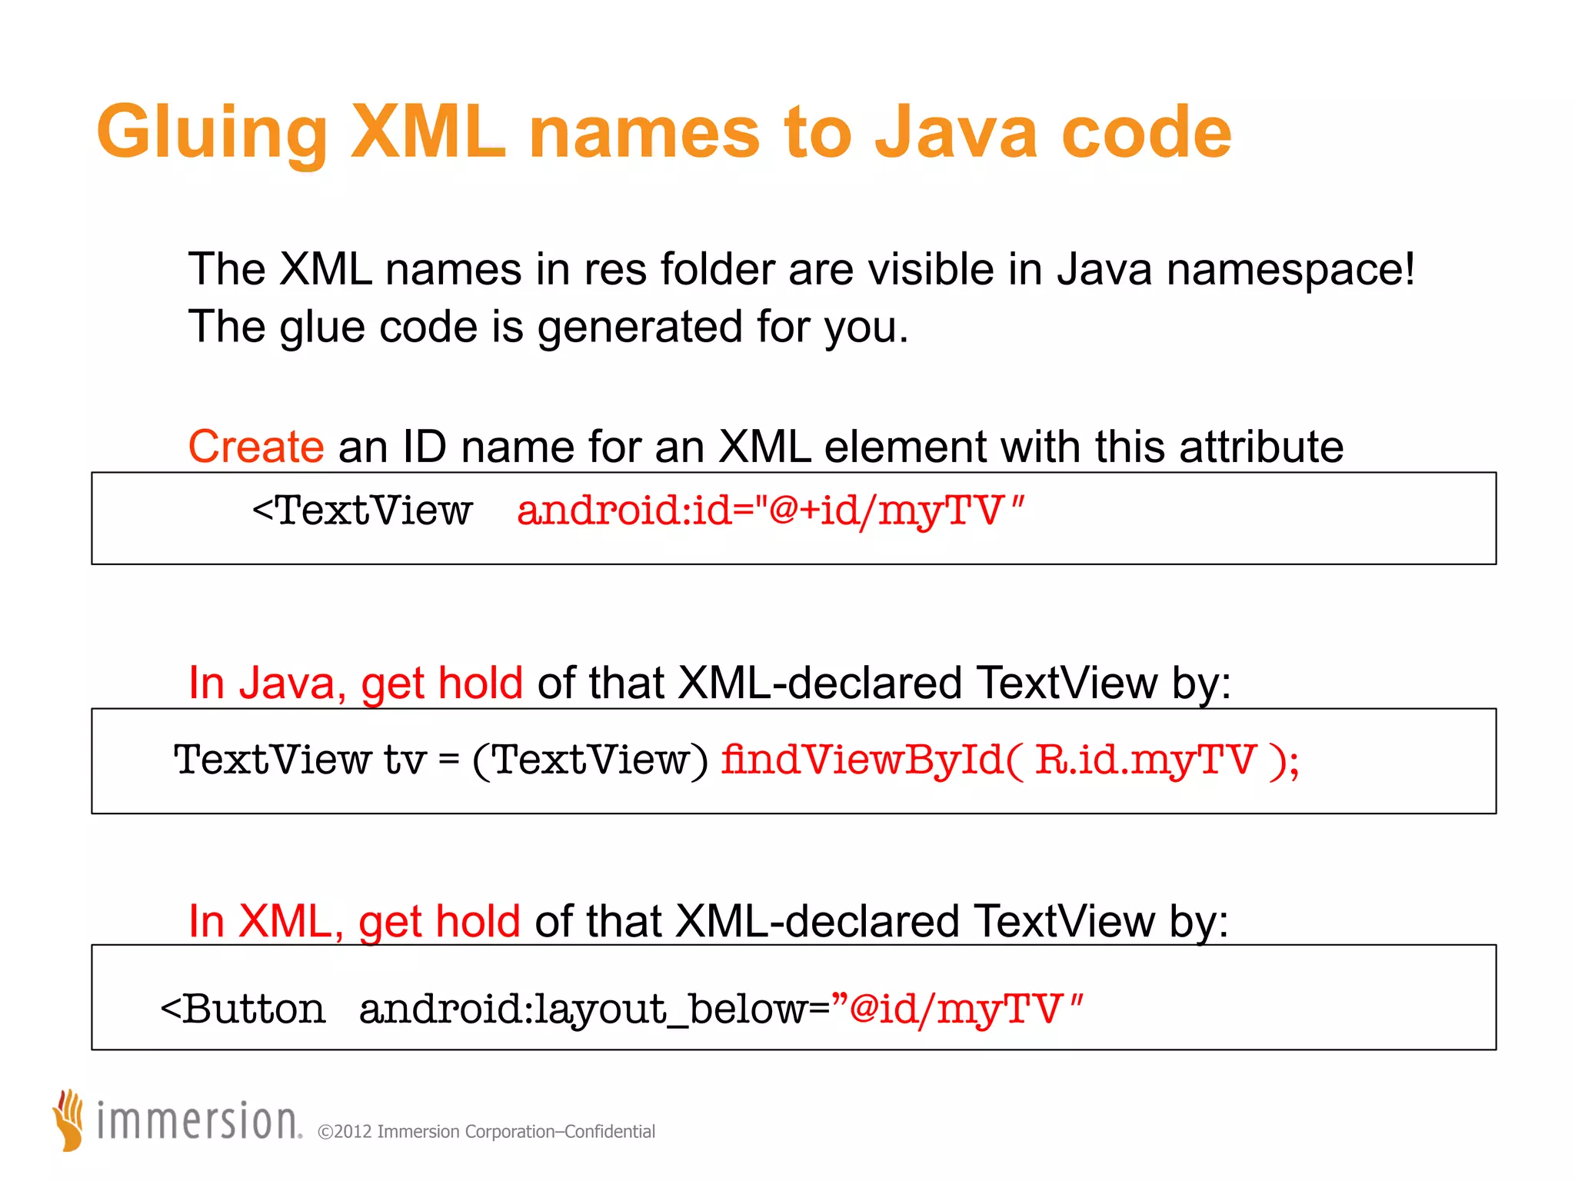Click the '<TextView' code text
The image size is (1575, 1181).
[361, 510]
